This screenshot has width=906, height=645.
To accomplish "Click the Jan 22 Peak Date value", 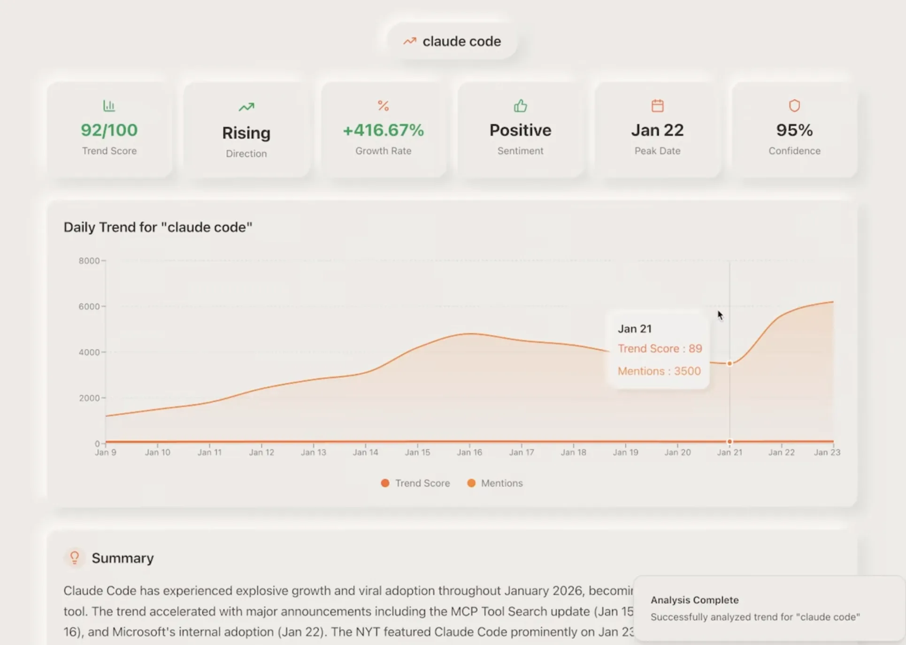I will (657, 130).
